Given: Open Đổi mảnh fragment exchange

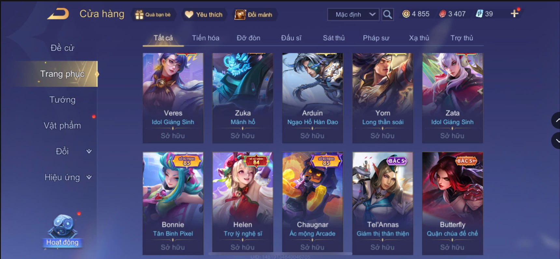Looking at the screenshot, I should pos(254,15).
